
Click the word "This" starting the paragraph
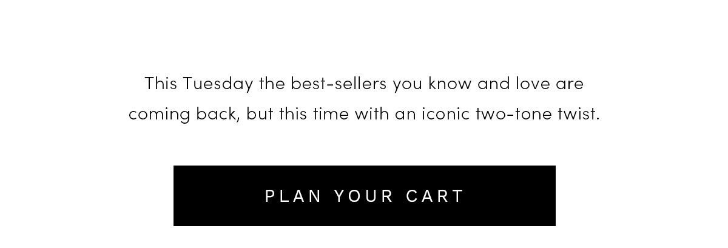tap(161, 83)
